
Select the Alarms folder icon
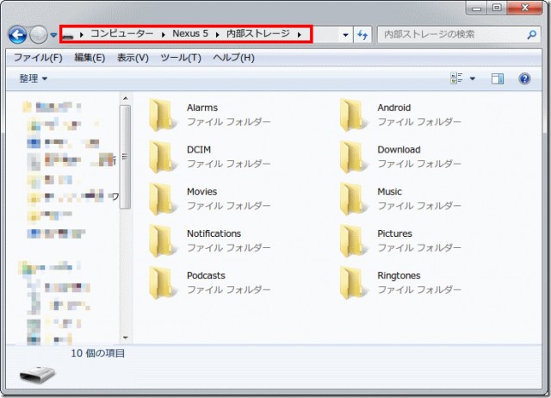coord(163,115)
